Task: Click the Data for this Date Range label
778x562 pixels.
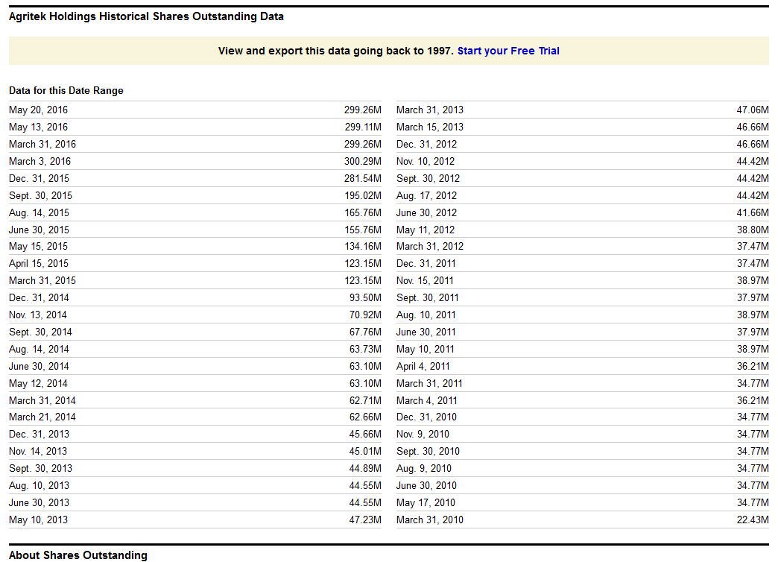Action: point(66,90)
